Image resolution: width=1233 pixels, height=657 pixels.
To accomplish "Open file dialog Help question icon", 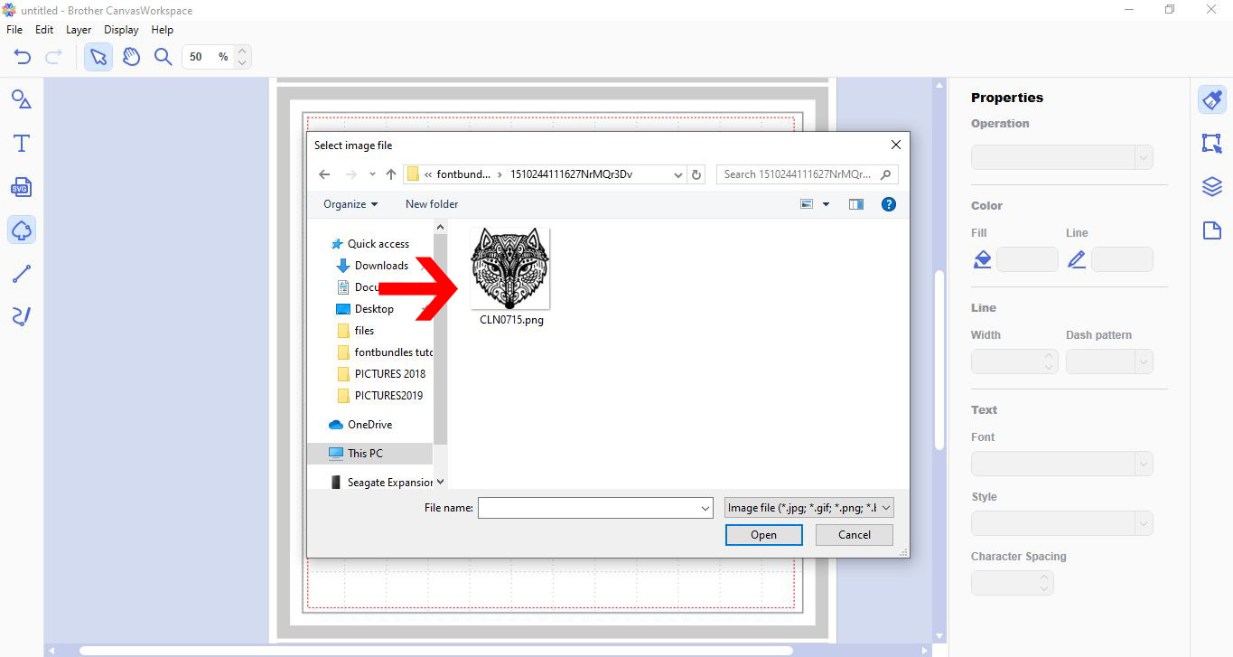I will (889, 204).
